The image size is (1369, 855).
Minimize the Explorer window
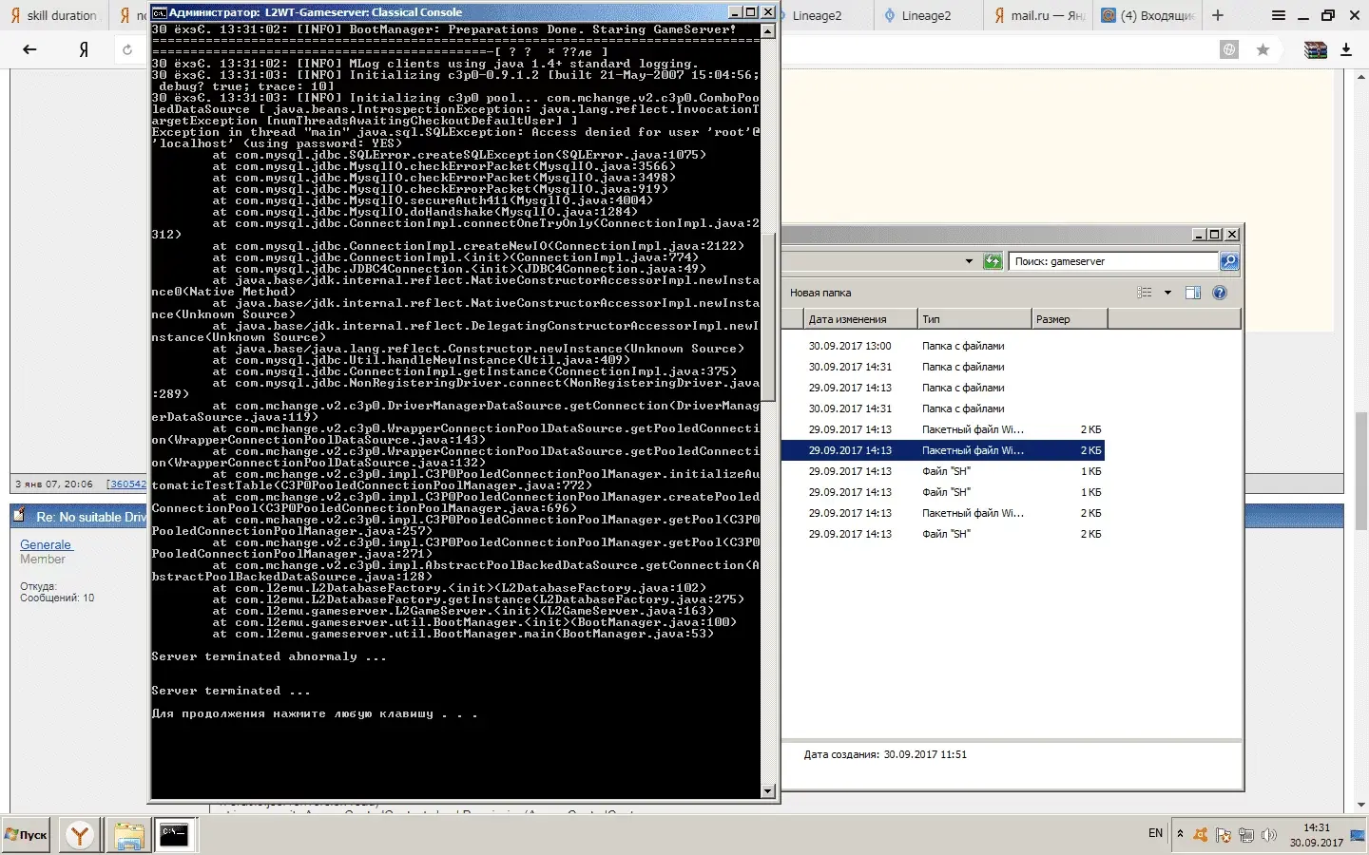point(1198,234)
